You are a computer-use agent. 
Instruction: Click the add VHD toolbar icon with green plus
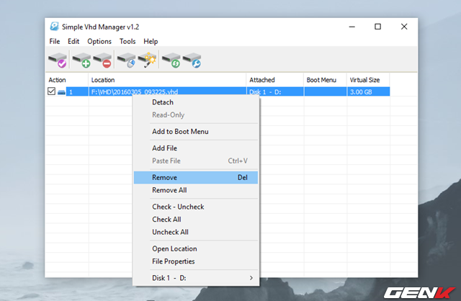tap(81, 60)
